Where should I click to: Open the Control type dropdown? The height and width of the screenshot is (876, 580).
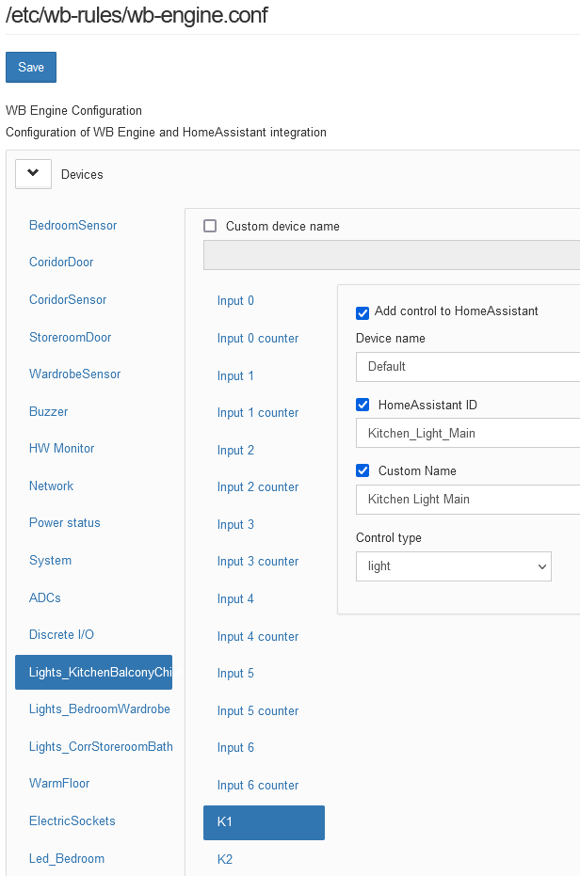coord(453,566)
